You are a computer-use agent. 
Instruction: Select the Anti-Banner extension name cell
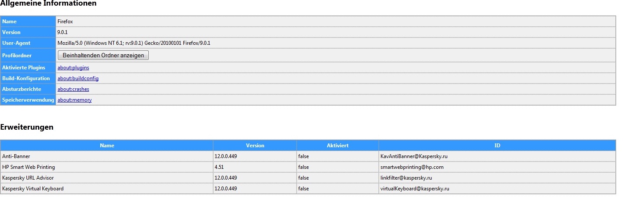(x=16, y=156)
